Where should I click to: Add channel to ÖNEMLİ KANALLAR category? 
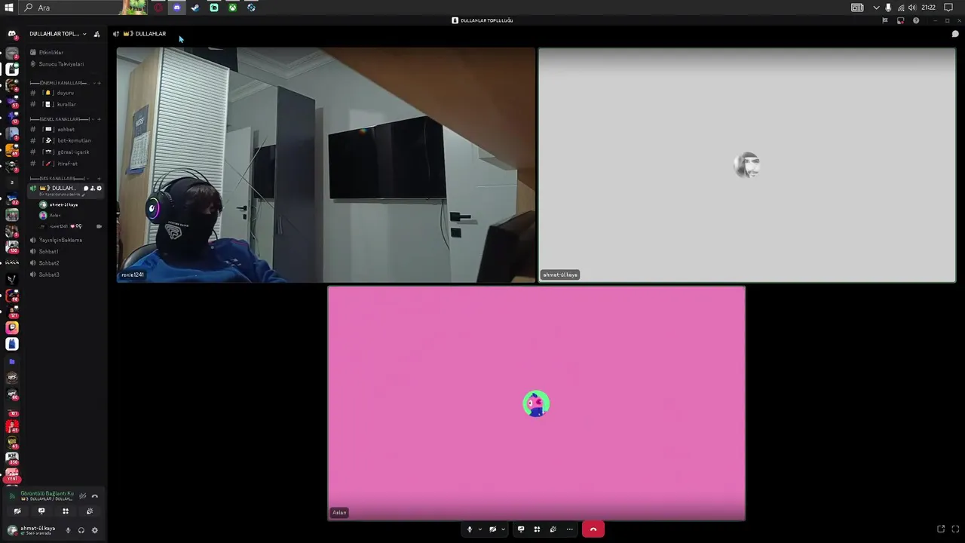click(99, 83)
